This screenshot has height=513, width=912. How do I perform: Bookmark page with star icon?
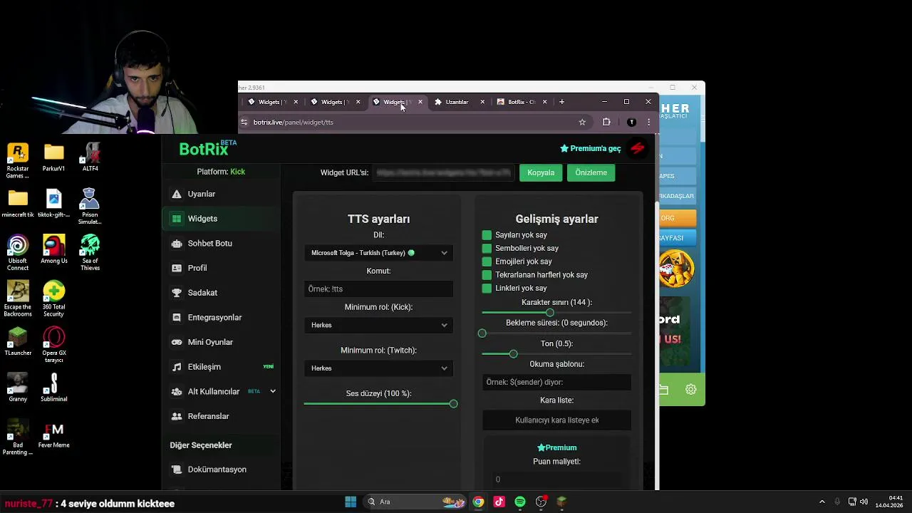click(x=582, y=122)
